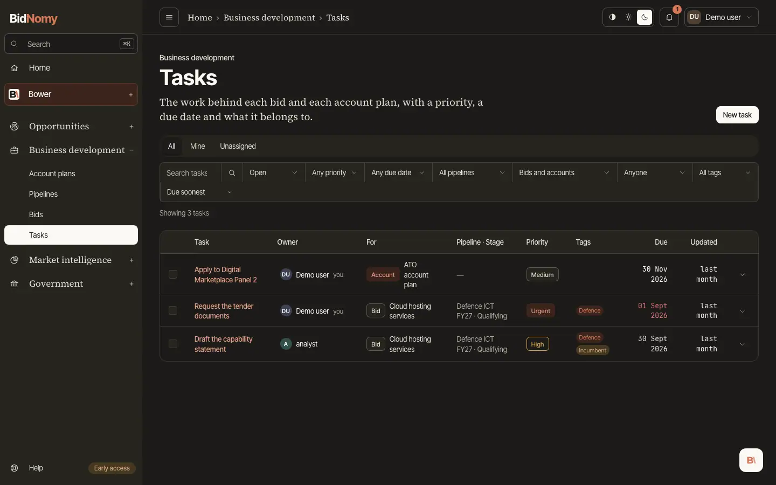The width and height of the screenshot is (776, 485).
Task: Open Account plans in sidebar
Action: (71, 174)
